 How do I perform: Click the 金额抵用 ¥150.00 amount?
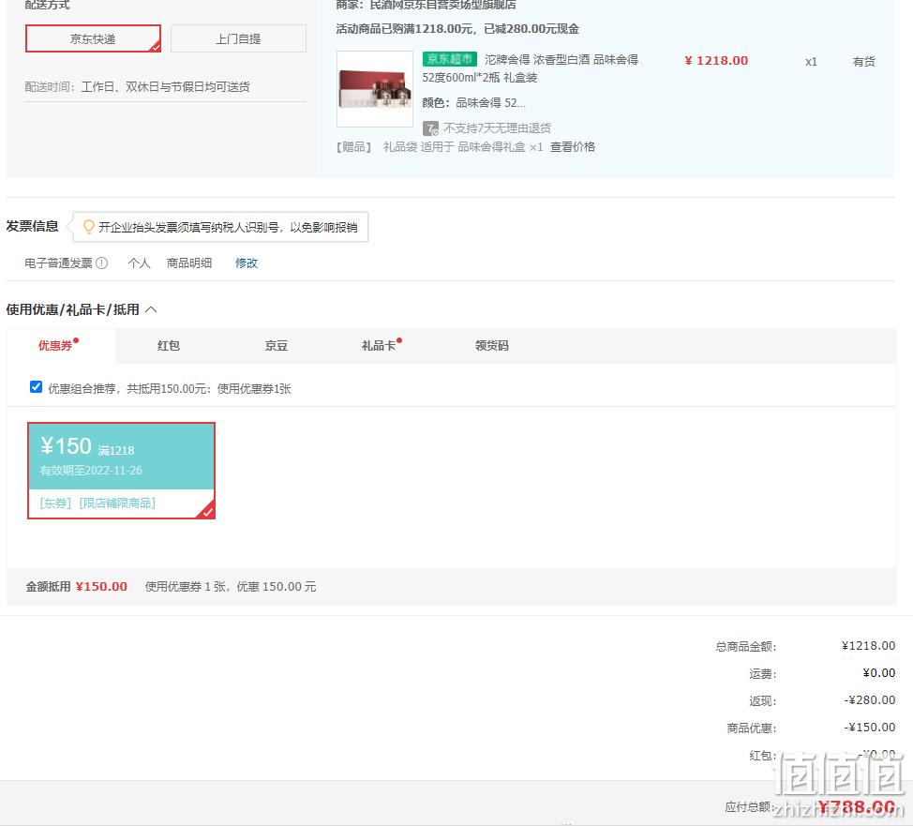coord(101,587)
